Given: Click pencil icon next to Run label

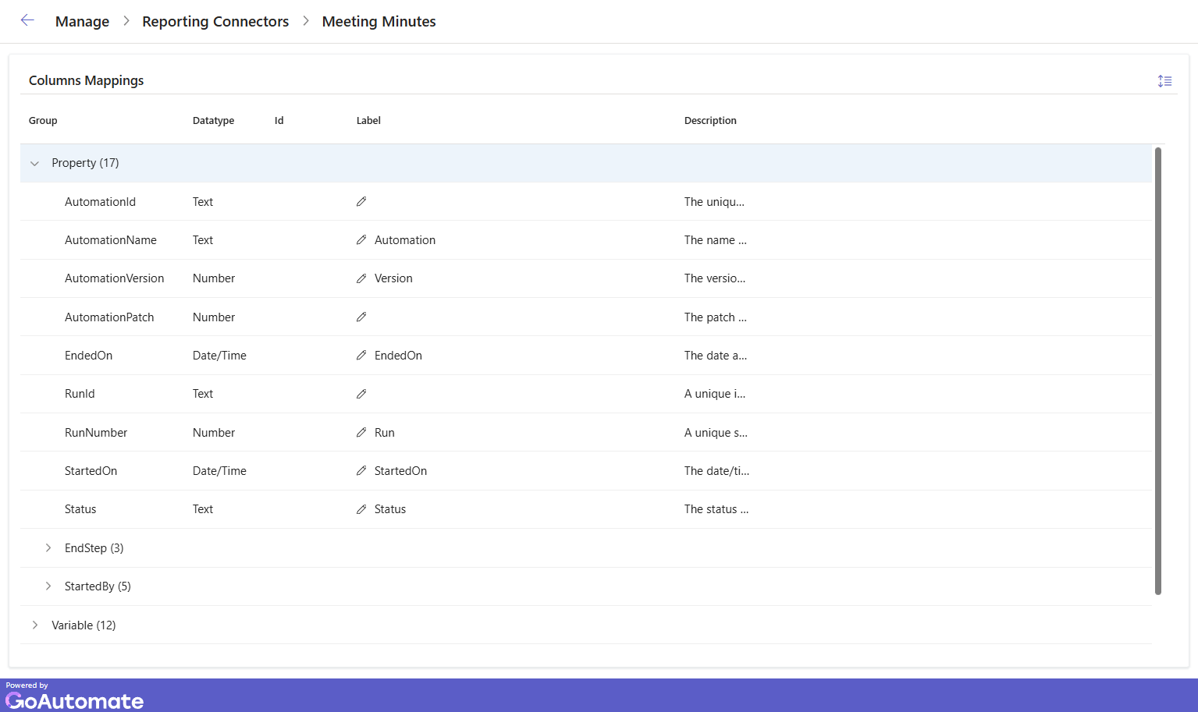Looking at the screenshot, I should tap(361, 433).
